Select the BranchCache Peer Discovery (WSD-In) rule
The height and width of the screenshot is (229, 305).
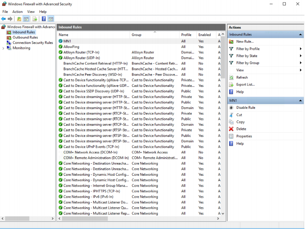click(x=139, y=75)
